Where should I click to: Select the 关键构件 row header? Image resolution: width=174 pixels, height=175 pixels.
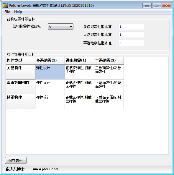click(x=20, y=72)
